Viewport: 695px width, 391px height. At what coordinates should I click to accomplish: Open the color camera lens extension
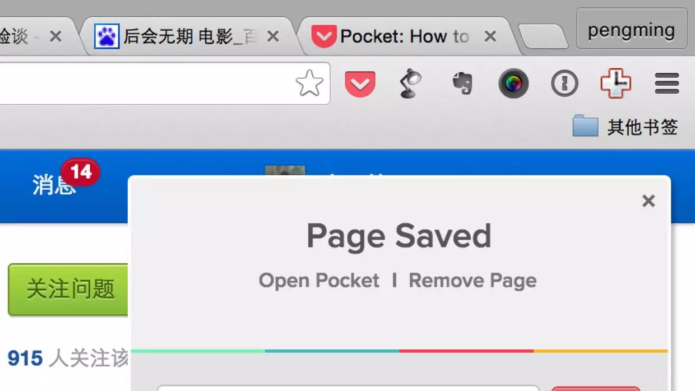tap(513, 83)
